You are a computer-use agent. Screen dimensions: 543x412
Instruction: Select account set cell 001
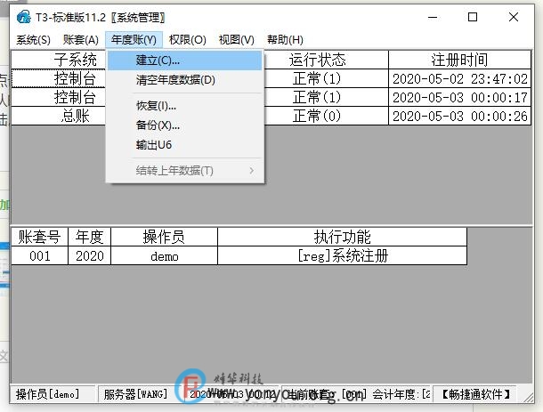pos(39,256)
